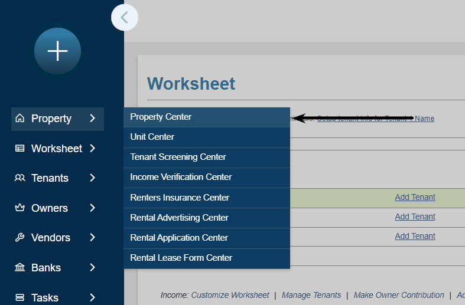465x305 pixels.
Task: Click the Vendors wrench icon
Action: click(x=20, y=238)
